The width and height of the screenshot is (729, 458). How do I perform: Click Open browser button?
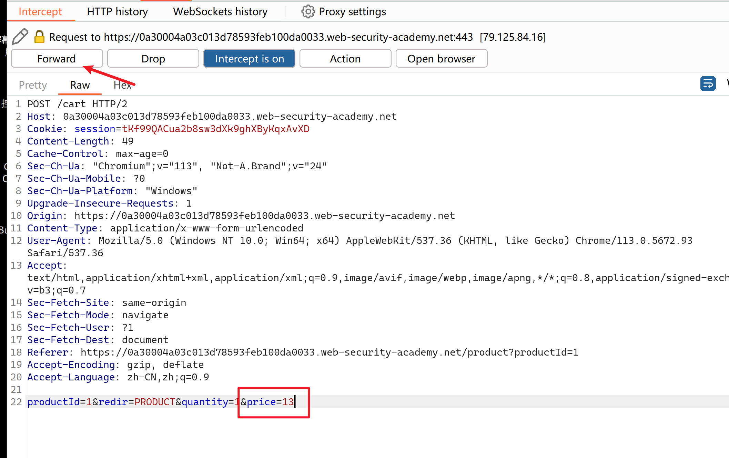pos(442,59)
